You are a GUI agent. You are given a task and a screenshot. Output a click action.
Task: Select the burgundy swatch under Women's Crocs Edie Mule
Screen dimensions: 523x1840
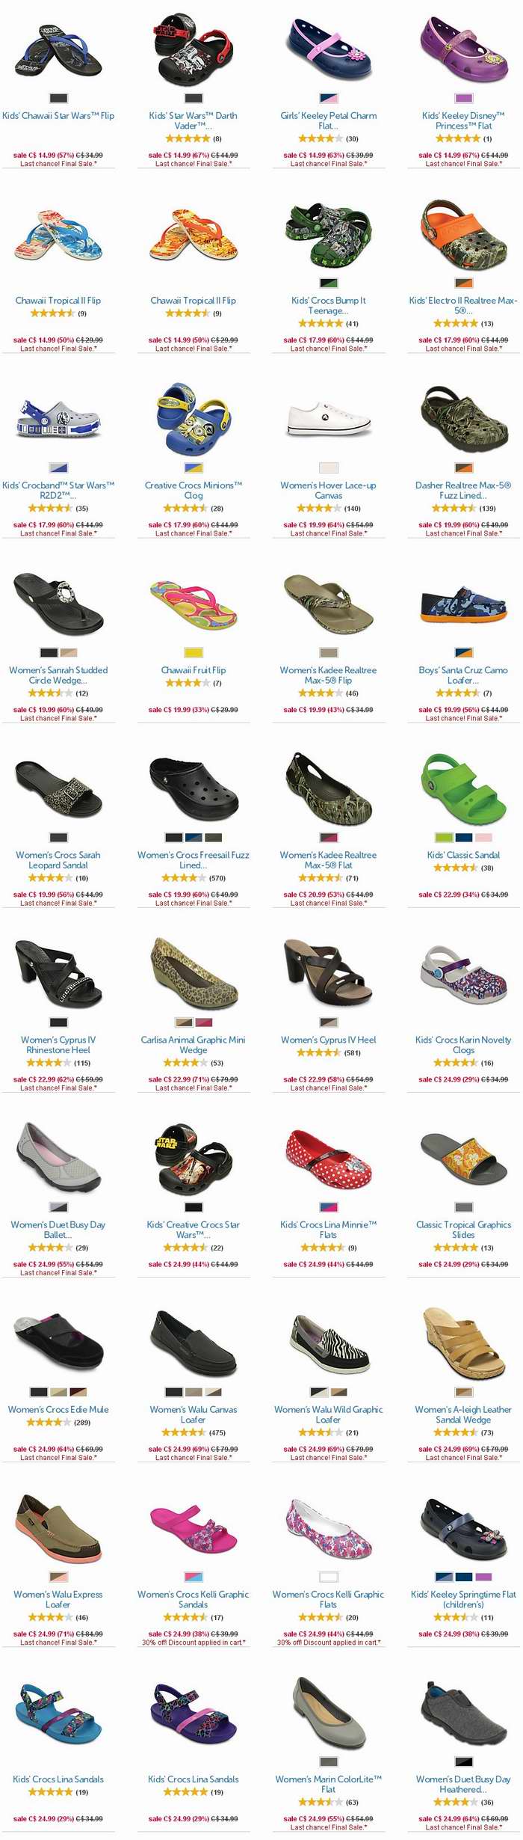[x=78, y=1392]
